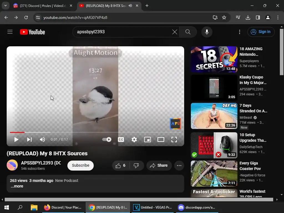Open the YouTube hamburger guide menu
Viewport: 284px width, 213px height.
[10, 32]
